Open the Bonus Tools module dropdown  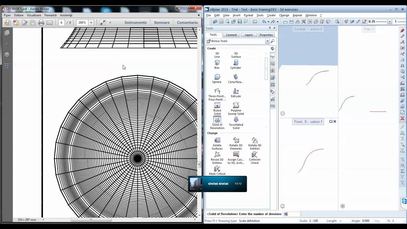click(267, 41)
